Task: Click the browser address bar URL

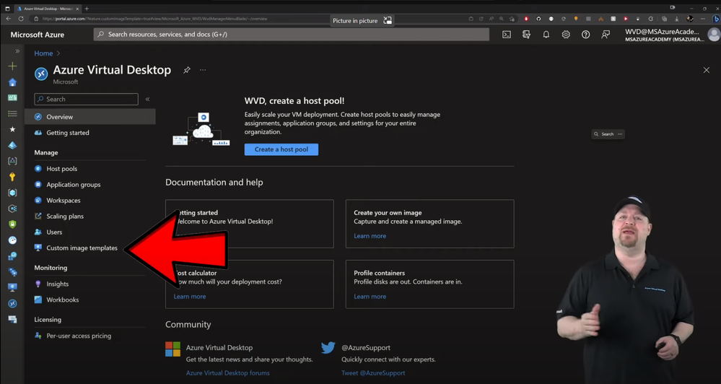Action: click(155, 19)
